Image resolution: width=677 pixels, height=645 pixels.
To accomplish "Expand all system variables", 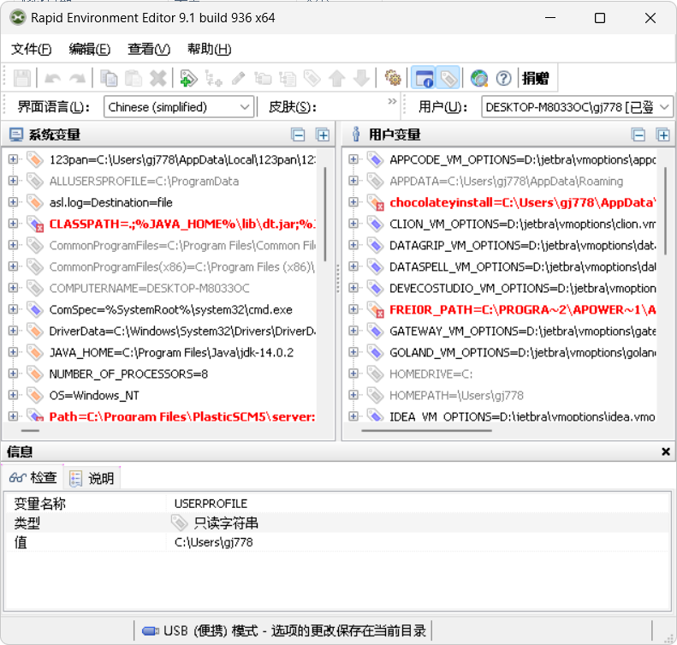I will (x=323, y=134).
